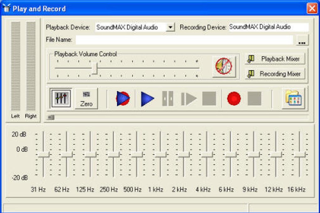Stop recording using the rightmost gray square
This screenshot has width=320, height=213.
(254, 99)
